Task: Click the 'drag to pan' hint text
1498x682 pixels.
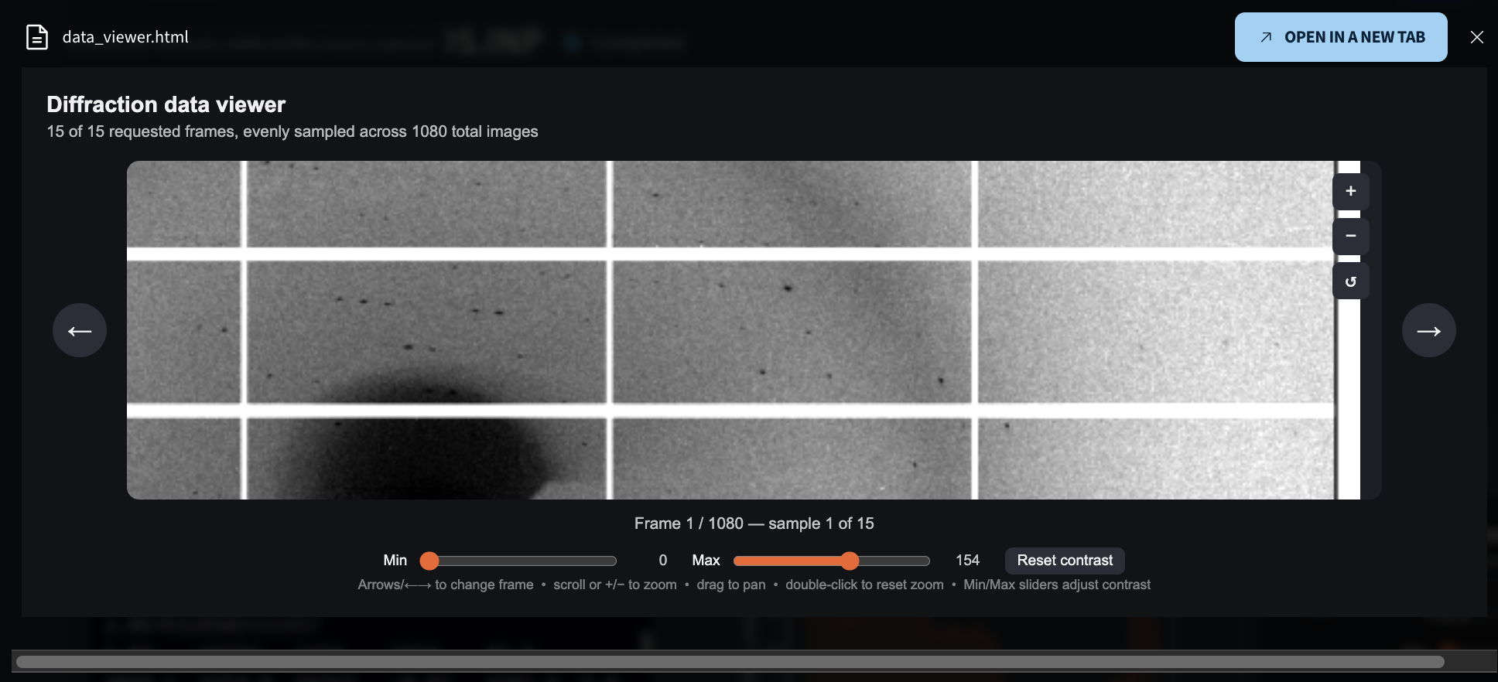Action: point(731,585)
